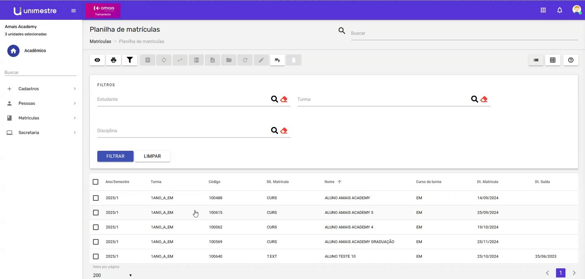Click the sidebar Buscar field
The image size is (585, 279).
click(40, 72)
